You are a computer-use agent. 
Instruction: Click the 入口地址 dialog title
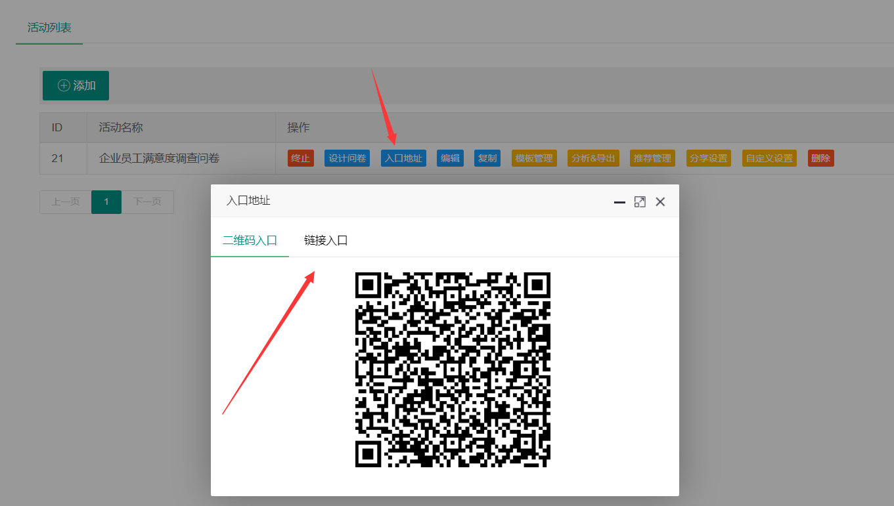[248, 201]
